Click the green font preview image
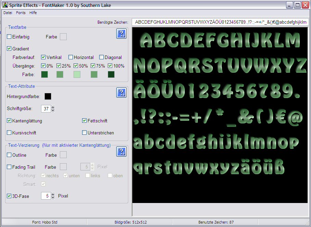 [220, 115]
